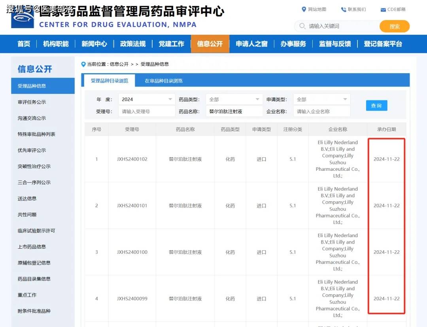Image resolution: width=427 pixels, height=327 pixels.
Task: Click the 企业名称 column header
Action: click(338, 129)
